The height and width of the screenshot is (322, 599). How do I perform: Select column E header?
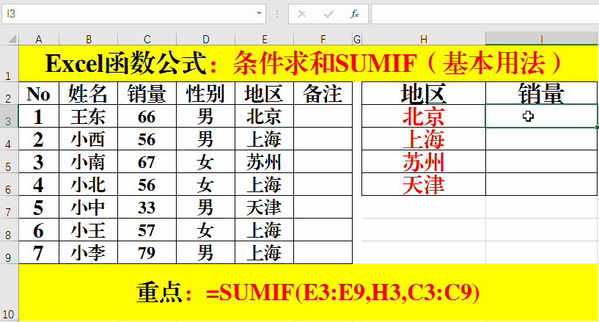click(x=265, y=39)
